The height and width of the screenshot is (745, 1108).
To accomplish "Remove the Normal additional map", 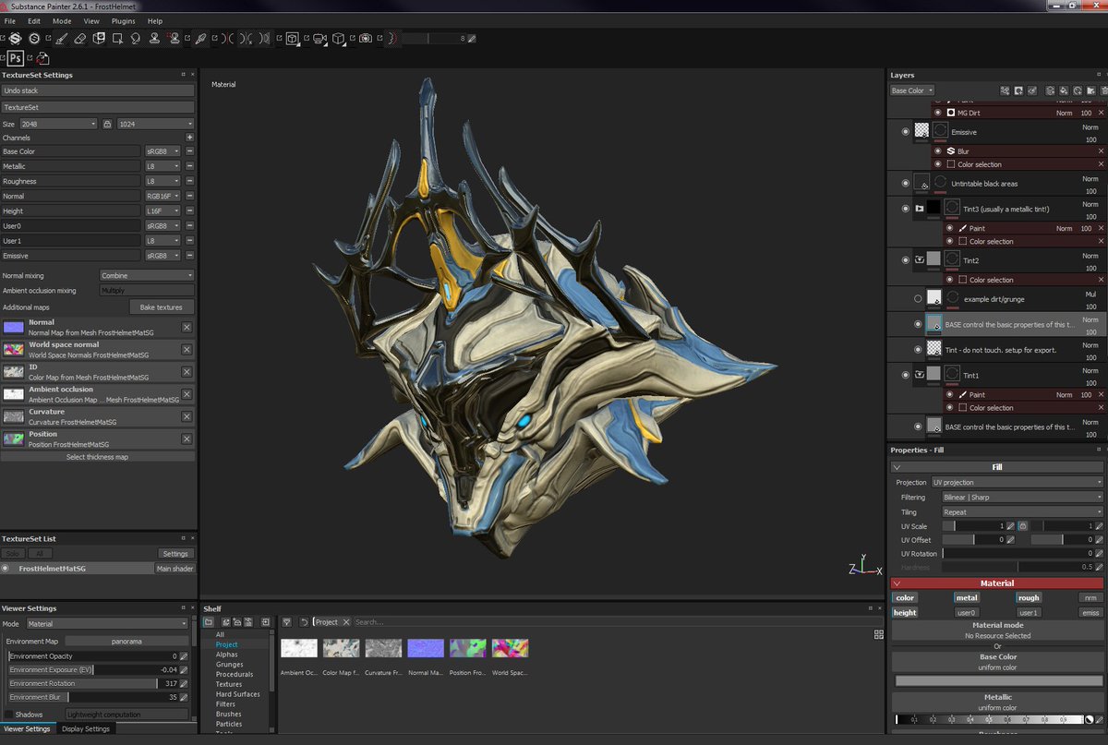I will [x=187, y=327].
